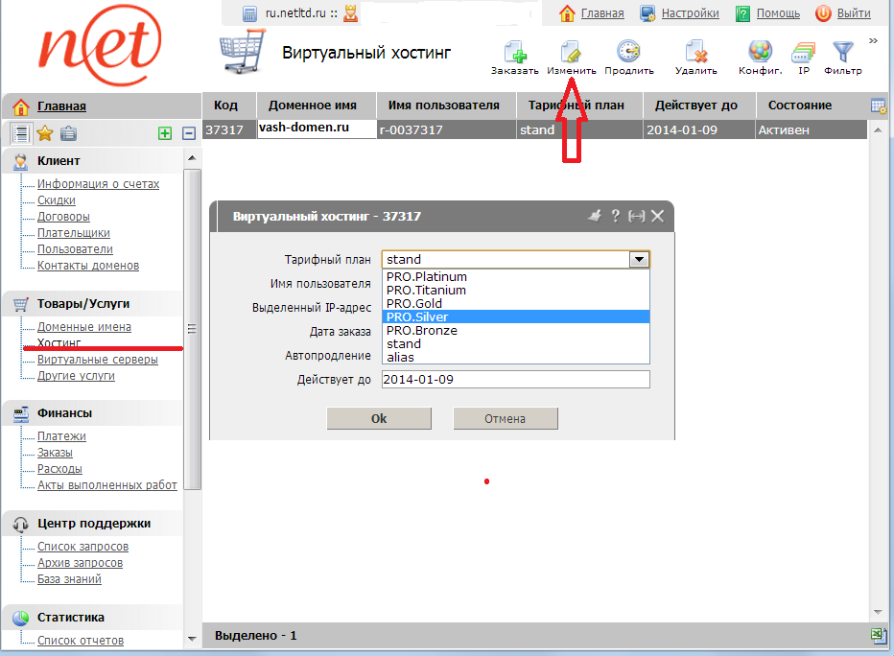Expand all menu sections with green plus
Screen dimensions: 894x656
point(165,133)
